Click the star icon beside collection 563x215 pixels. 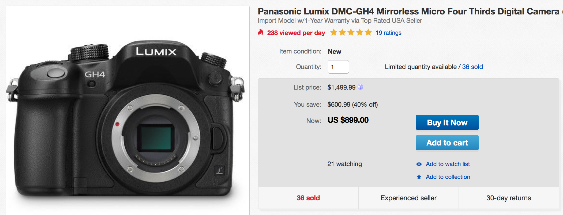click(x=419, y=177)
